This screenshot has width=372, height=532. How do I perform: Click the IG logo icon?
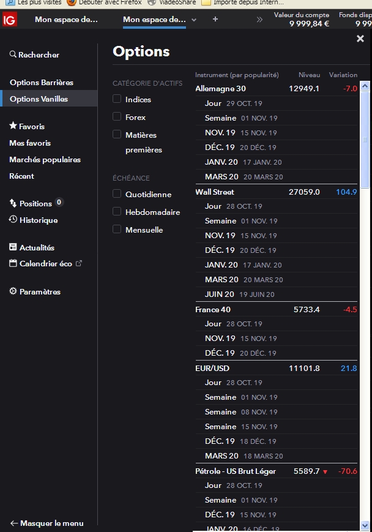click(x=9, y=20)
